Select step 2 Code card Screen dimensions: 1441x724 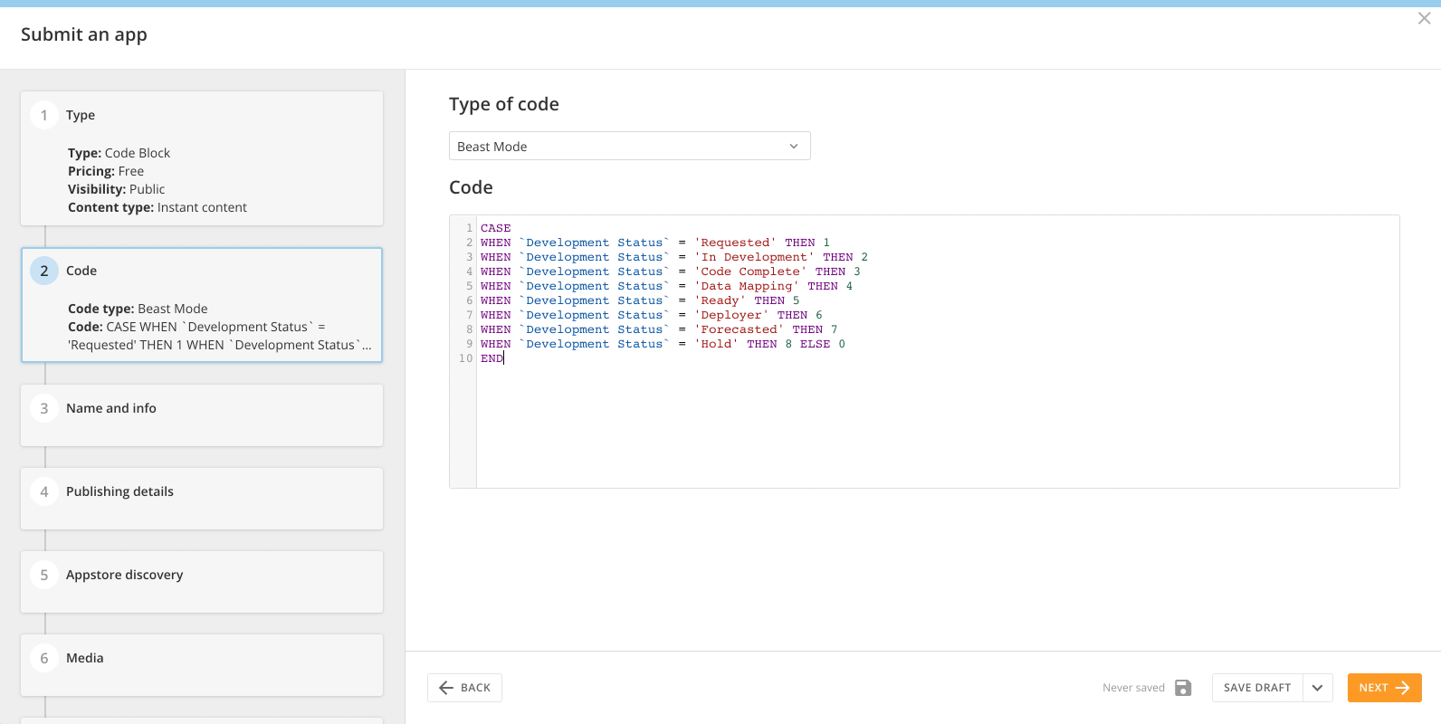pos(202,305)
